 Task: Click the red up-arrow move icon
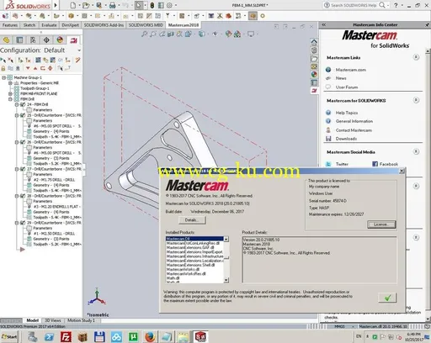pyautogui.click(x=35, y=68)
